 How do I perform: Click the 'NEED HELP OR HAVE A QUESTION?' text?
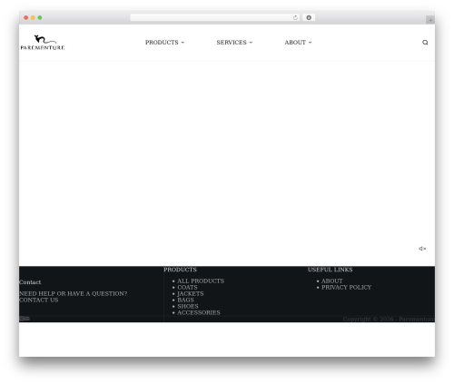tap(74, 294)
